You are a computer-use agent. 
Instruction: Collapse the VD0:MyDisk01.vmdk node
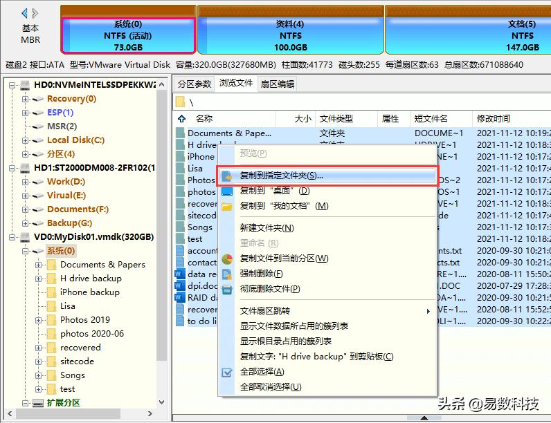pyautogui.click(x=12, y=237)
